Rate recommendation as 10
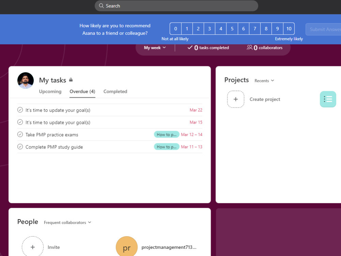 pyautogui.click(x=289, y=29)
